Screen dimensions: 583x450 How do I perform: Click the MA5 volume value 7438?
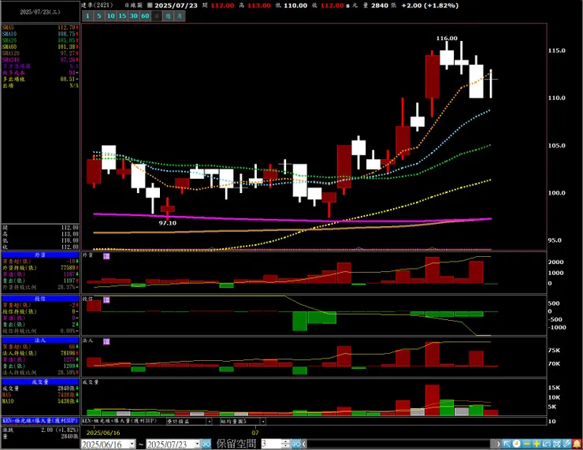68,395
